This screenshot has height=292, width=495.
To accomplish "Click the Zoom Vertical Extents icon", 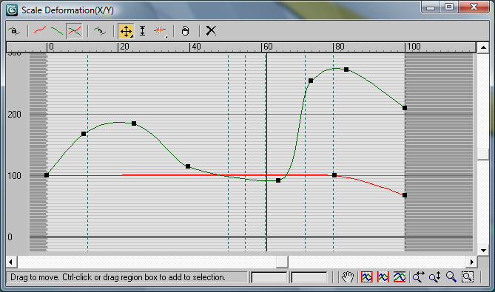I will click(400, 277).
